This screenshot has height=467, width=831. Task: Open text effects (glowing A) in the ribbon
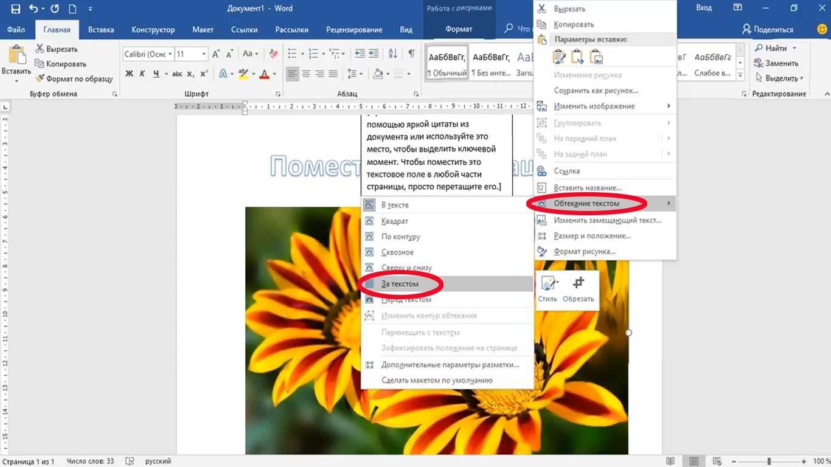click(223, 74)
